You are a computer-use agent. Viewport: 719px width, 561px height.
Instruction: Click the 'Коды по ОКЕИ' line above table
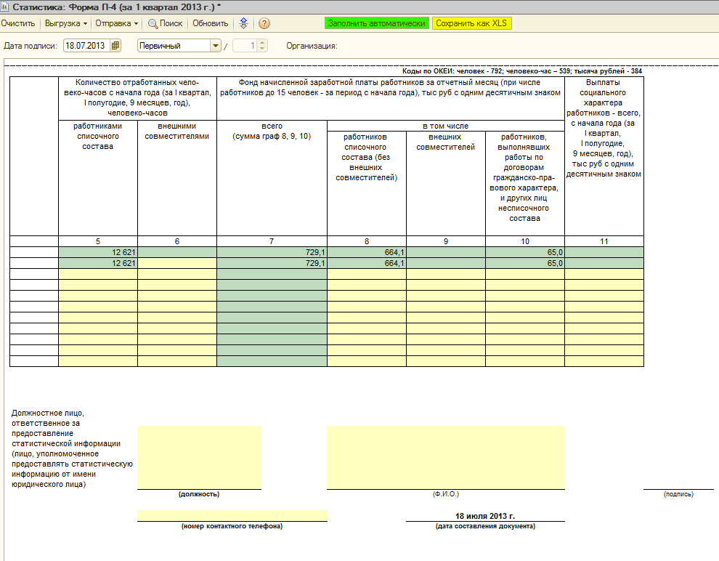[522, 71]
